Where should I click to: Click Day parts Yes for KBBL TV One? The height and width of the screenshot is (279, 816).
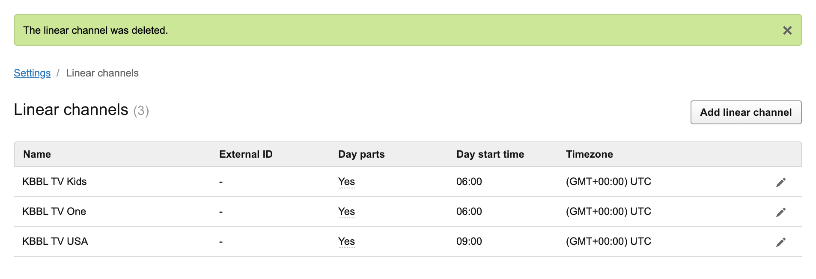click(346, 211)
